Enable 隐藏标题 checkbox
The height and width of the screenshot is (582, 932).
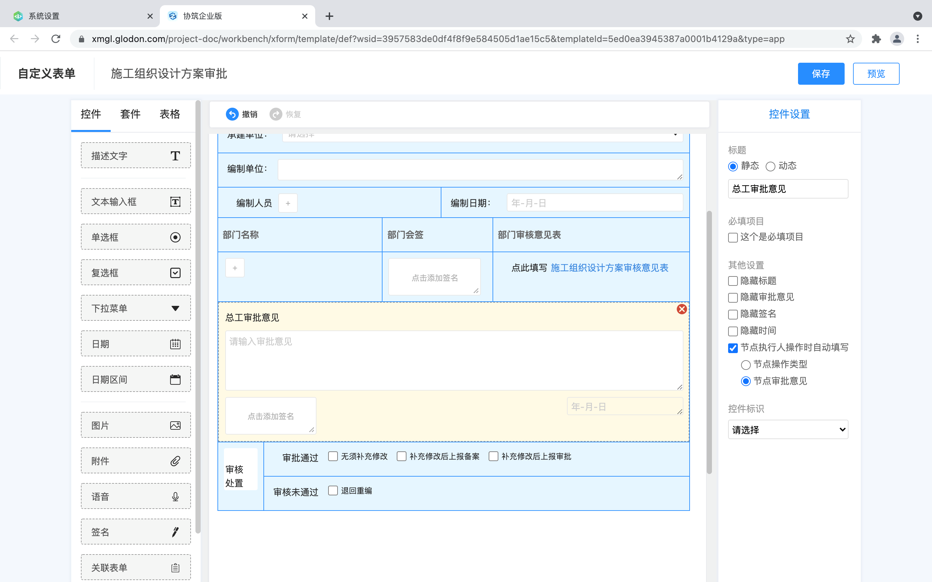pyautogui.click(x=733, y=281)
